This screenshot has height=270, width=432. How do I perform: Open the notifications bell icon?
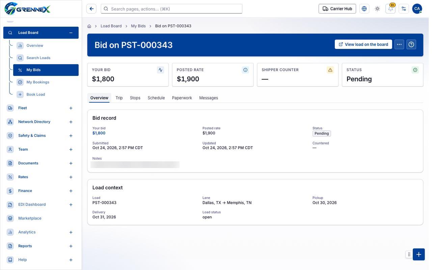[x=390, y=9]
